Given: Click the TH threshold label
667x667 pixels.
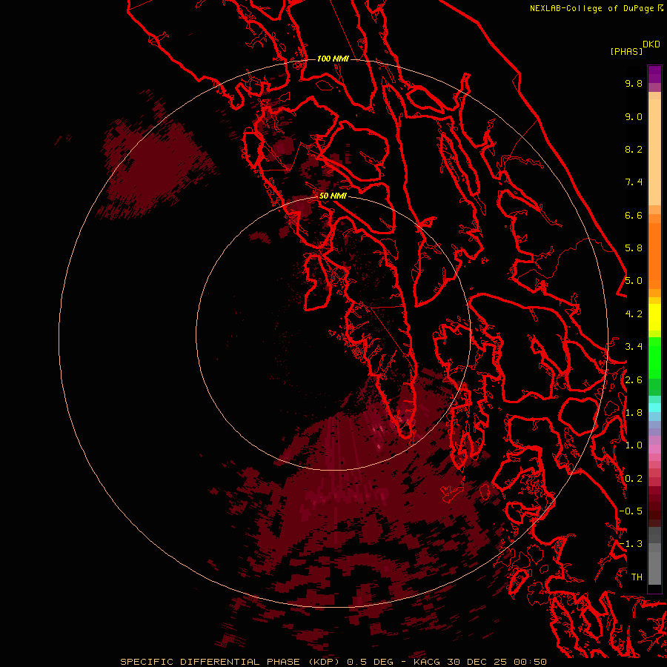Looking at the screenshot, I should (x=637, y=577).
